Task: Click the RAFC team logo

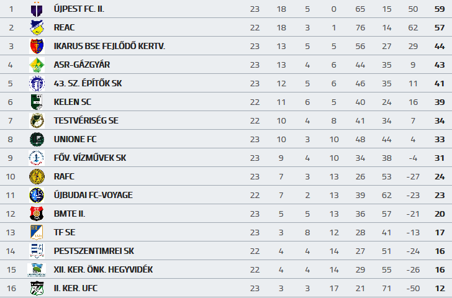Action: [x=37, y=176]
